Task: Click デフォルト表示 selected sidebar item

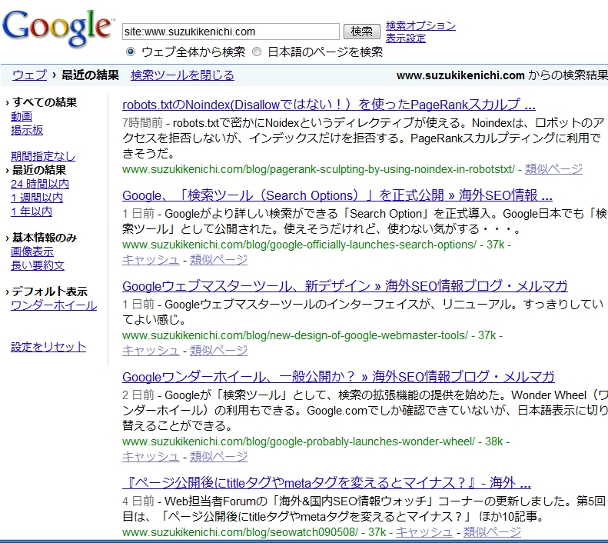Action: point(50,291)
